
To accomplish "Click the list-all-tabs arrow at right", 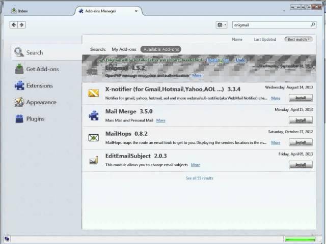I will [x=284, y=11].
